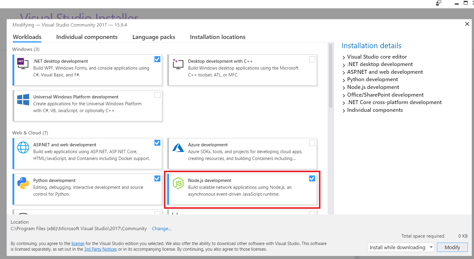The height and width of the screenshot is (259, 474).
Task: Click the Desktop development with C++ icon
Action: coord(178,64)
